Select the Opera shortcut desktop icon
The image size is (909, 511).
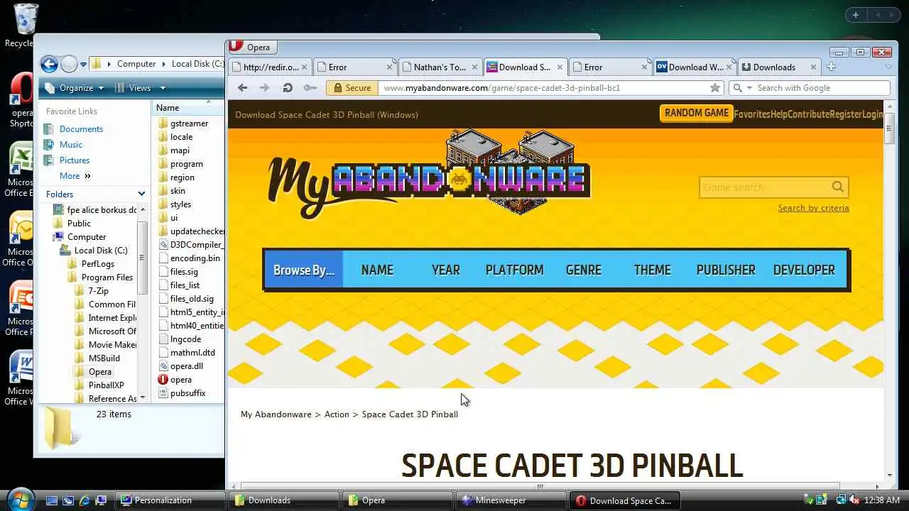click(x=21, y=99)
